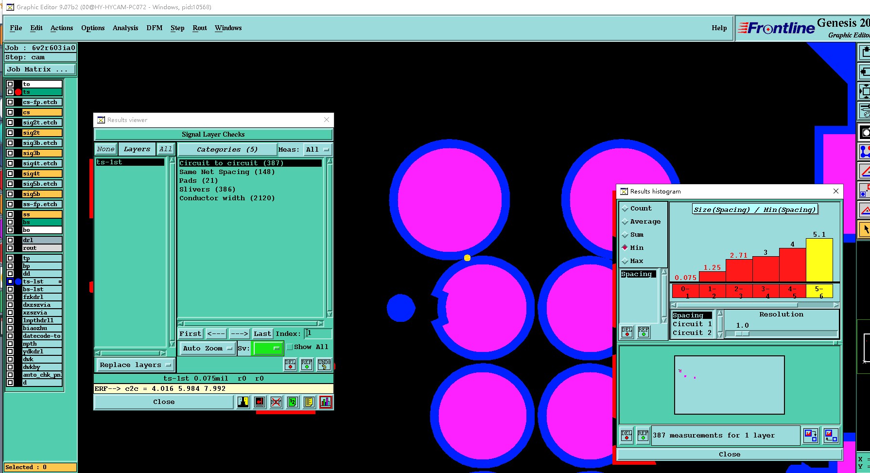Image resolution: width=870 pixels, height=473 pixels.
Task: Click Close in Results viewer
Action: [x=164, y=402]
